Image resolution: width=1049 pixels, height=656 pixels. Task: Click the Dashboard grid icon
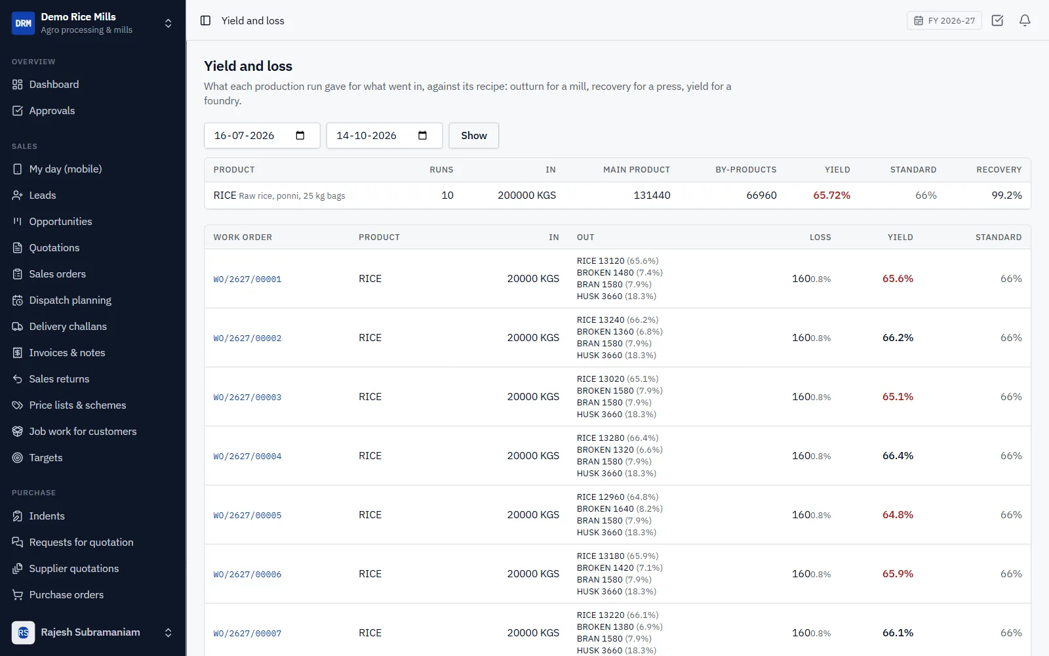18,85
